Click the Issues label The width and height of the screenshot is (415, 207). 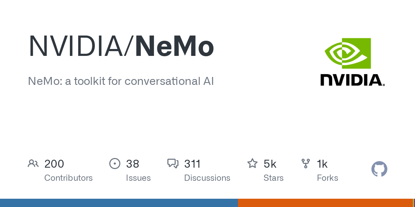point(138,178)
